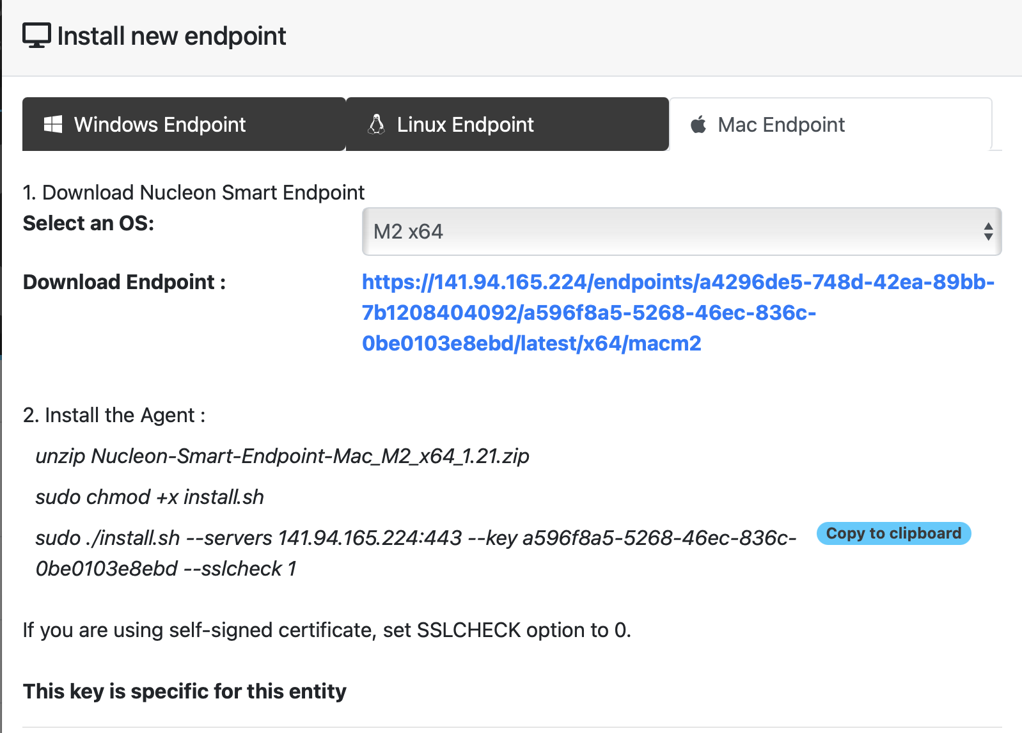This screenshot has width=1022, height=733.
Task: Click the Linux penguin icon
Action: (377, 124)
